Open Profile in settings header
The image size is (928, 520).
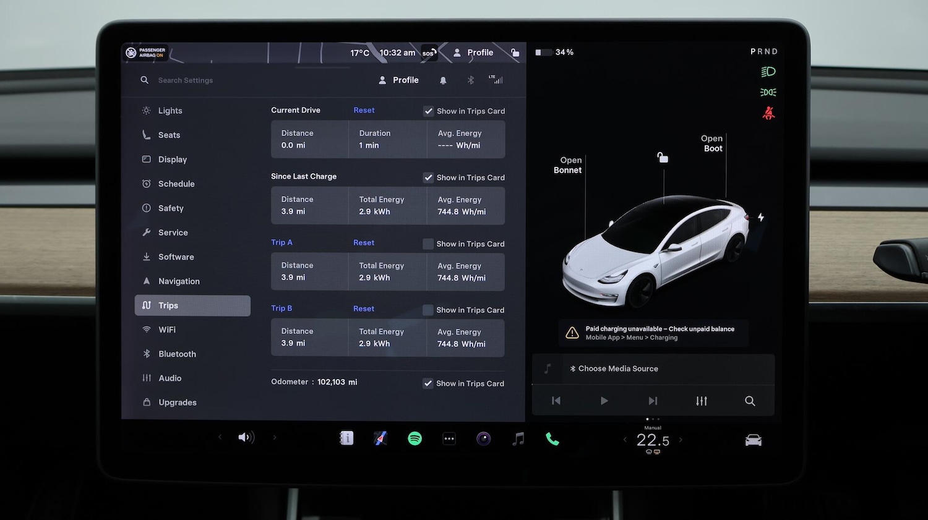pyautogui.click(x=398, y=80)
